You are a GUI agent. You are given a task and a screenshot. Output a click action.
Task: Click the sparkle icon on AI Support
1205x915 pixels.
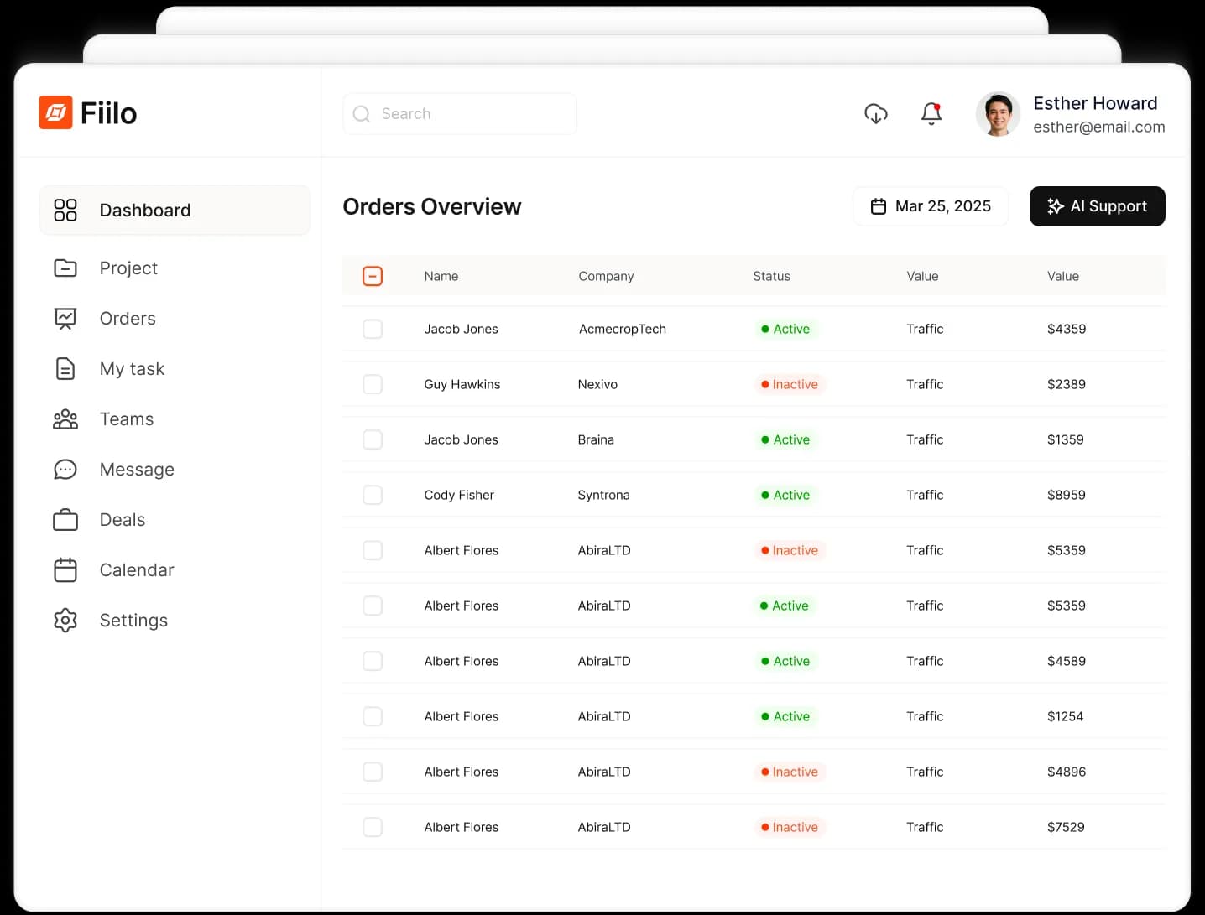[x=1056, y=206]
